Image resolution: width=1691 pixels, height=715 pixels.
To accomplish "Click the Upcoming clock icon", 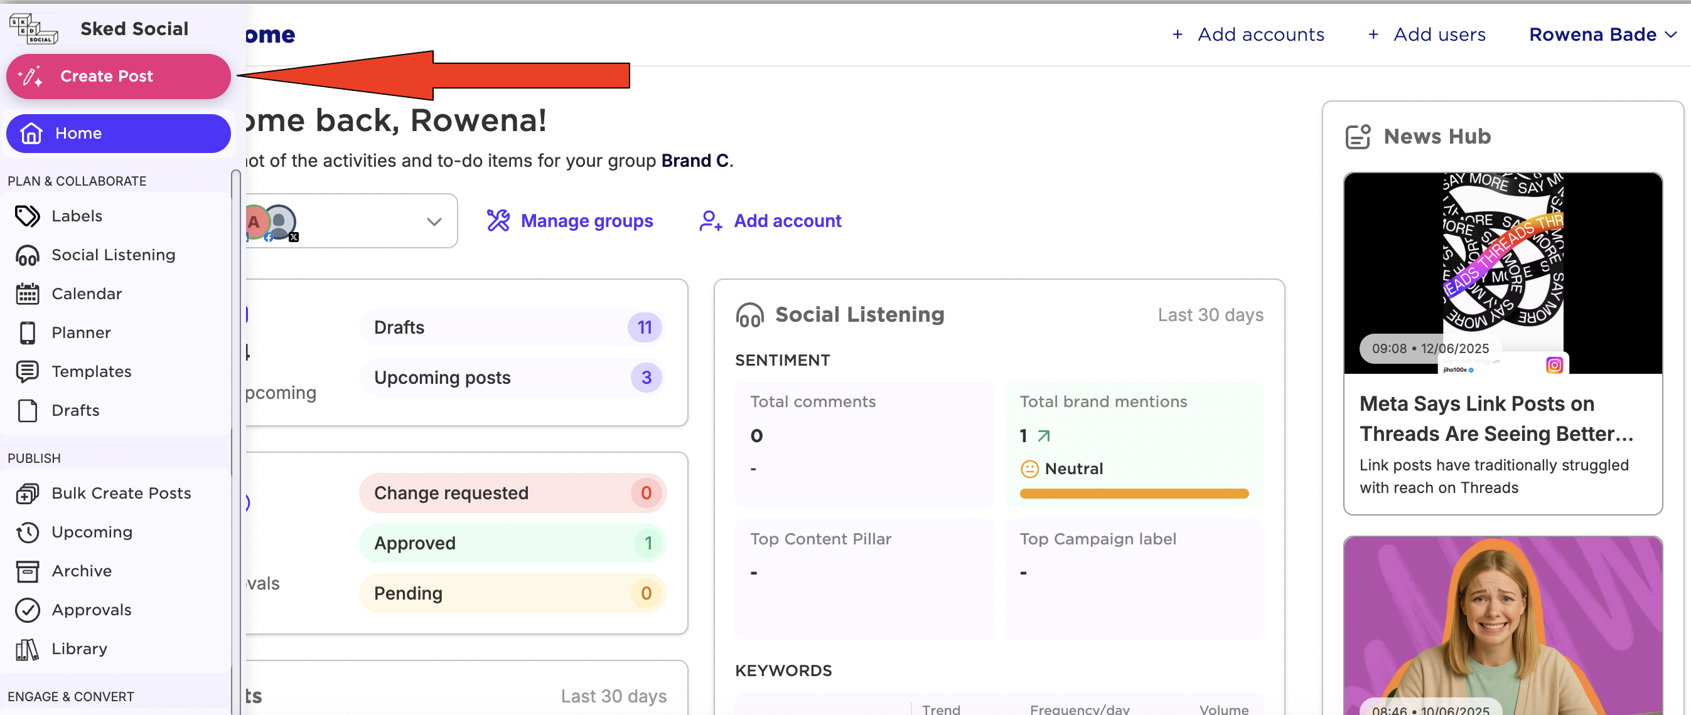I will [x=28, y=532].
